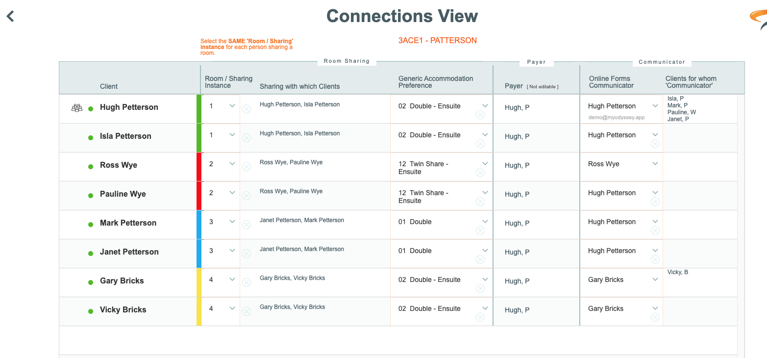The width and height of the screenshot is (767, 358).
Task: Clear Mark Petterson's online forms communicator
Action: pyautogui.click(x=655, y=230)
